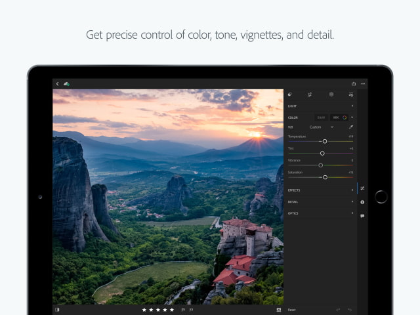
Task: Tap the redo arrow icon
Action: coord(338,310)
